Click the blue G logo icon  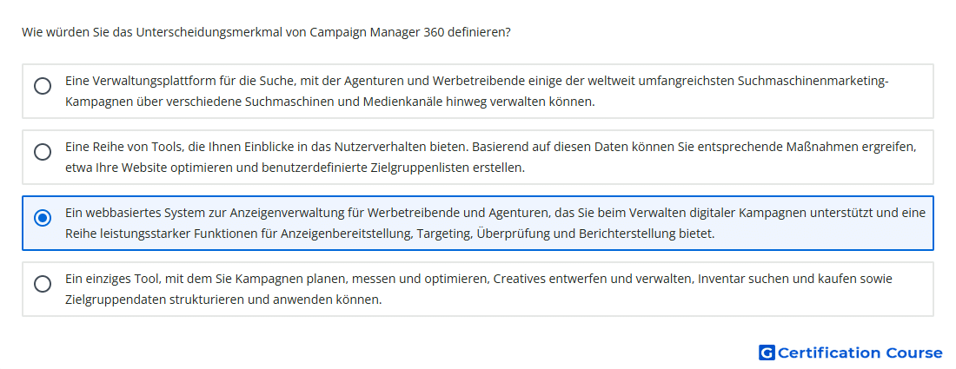pyautogui.click(x=767, y=353)
